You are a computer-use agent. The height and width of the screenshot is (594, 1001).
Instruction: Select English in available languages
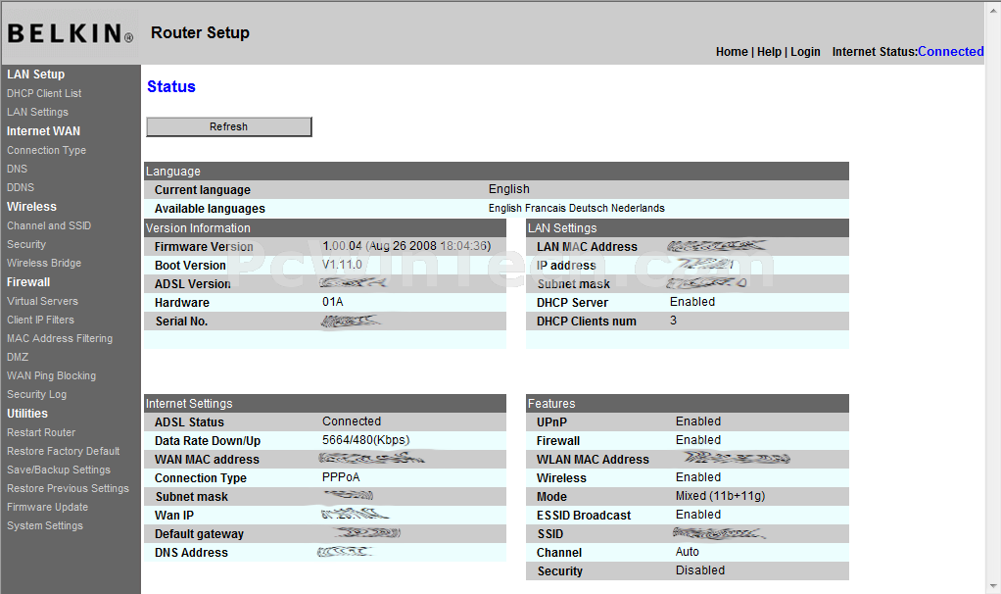pos(505,208)
